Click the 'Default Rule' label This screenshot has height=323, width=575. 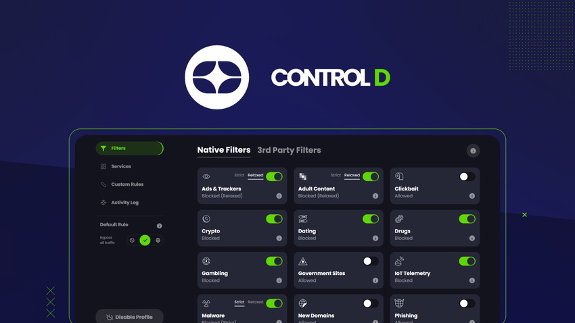(114, 224)
